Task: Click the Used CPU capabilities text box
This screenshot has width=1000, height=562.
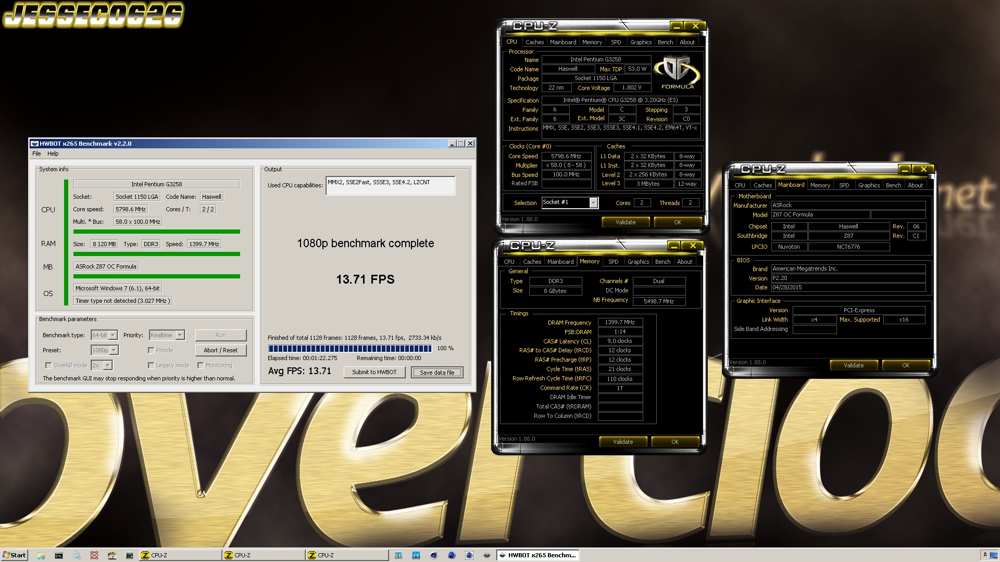Action: [391, 185]
